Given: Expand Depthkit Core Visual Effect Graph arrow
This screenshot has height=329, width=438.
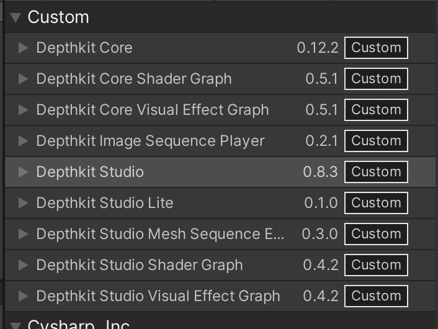Looking at the screenshot, I should pos(24,110).
